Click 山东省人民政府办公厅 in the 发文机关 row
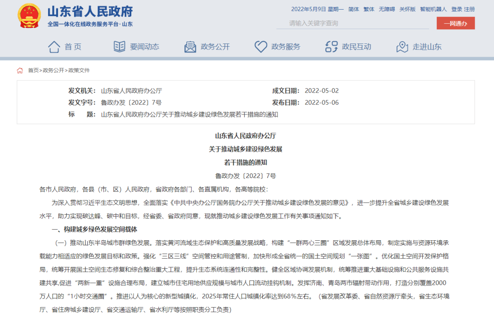 click(x=131, y=91)
